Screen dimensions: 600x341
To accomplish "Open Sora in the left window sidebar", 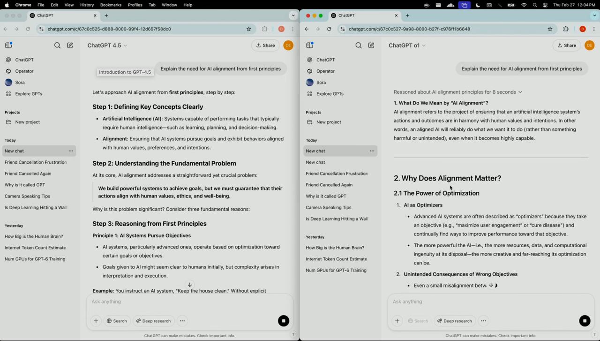I will coord(20,83).
